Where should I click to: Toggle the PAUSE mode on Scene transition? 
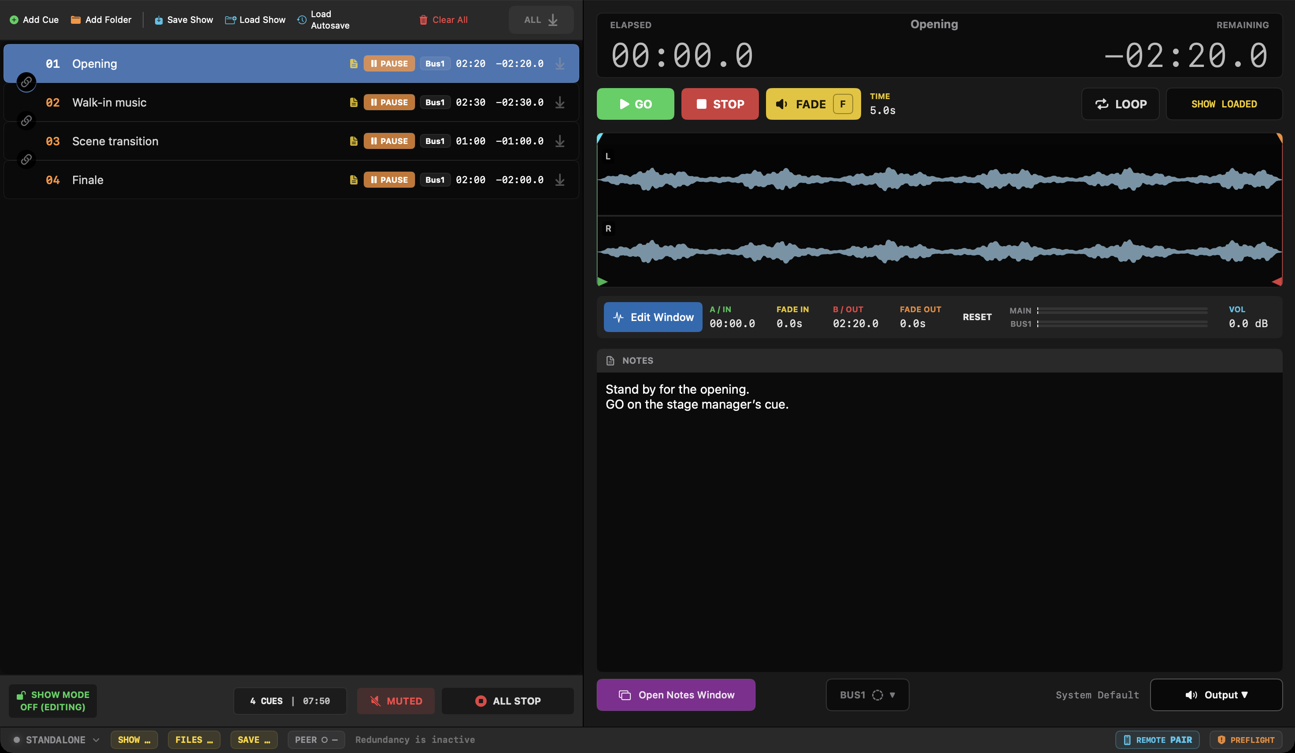pyautogui.click(x=389, y=141)
